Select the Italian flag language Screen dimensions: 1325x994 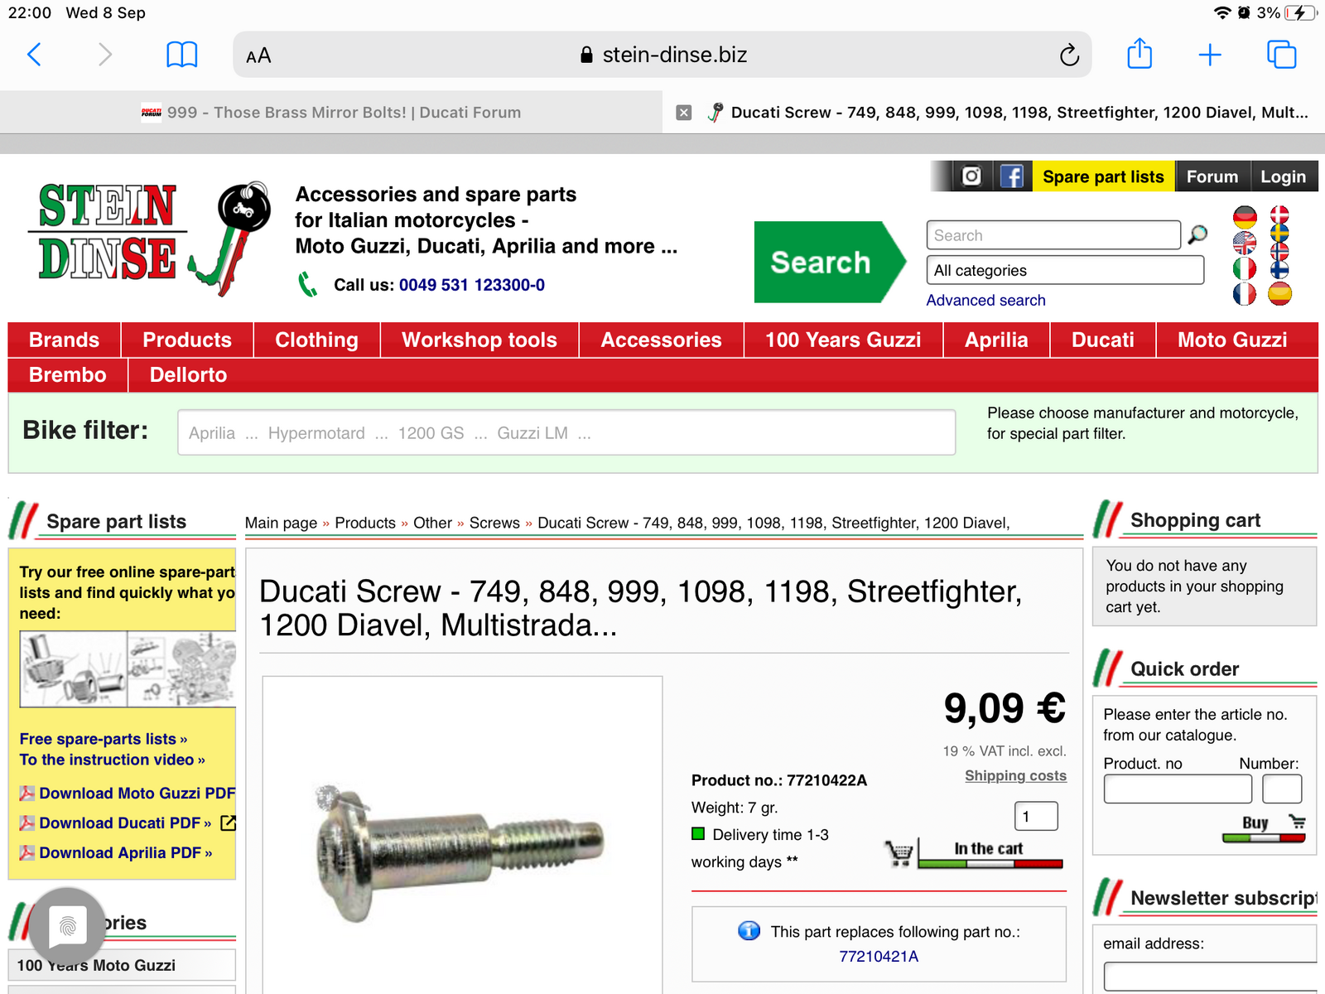point(1245,268)
